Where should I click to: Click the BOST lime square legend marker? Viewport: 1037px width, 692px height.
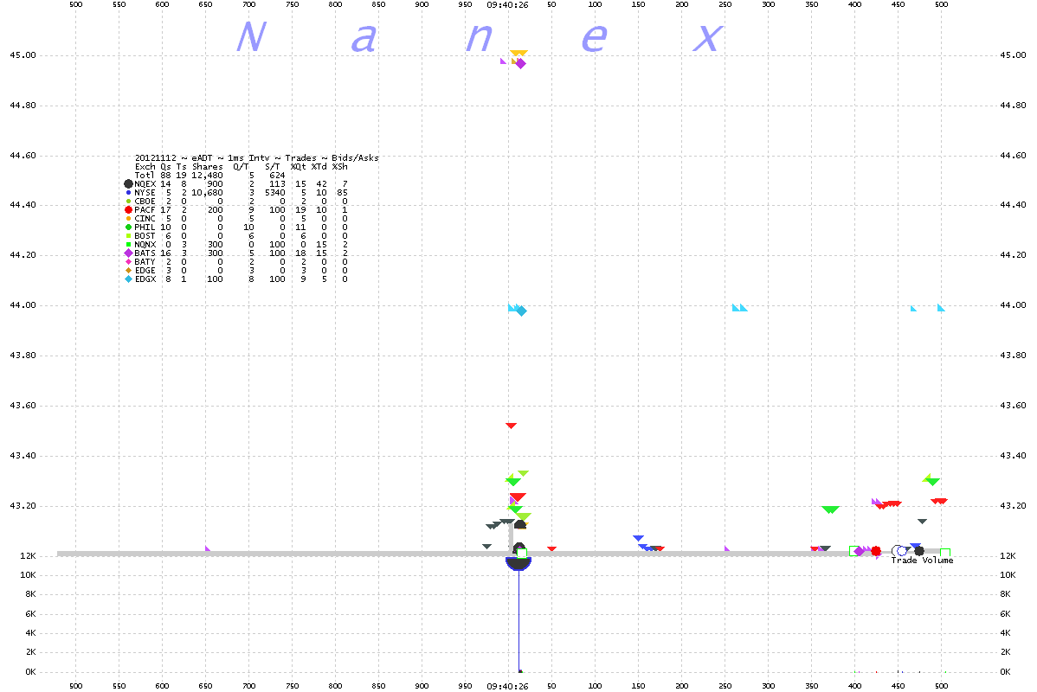coord(128,235)
